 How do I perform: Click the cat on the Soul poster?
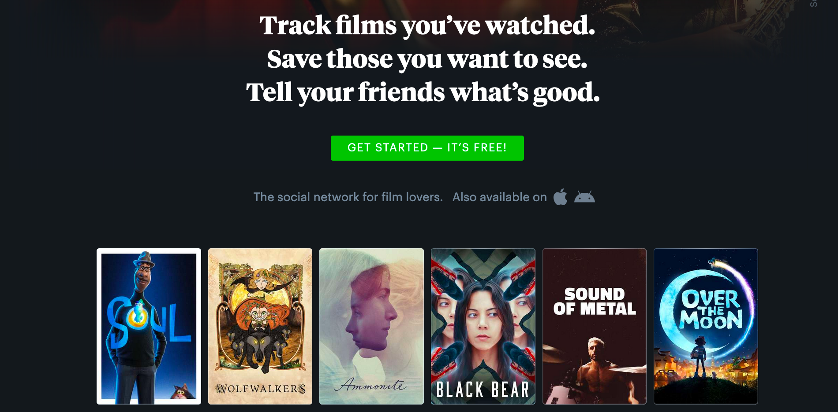click(x=183, y=391)
